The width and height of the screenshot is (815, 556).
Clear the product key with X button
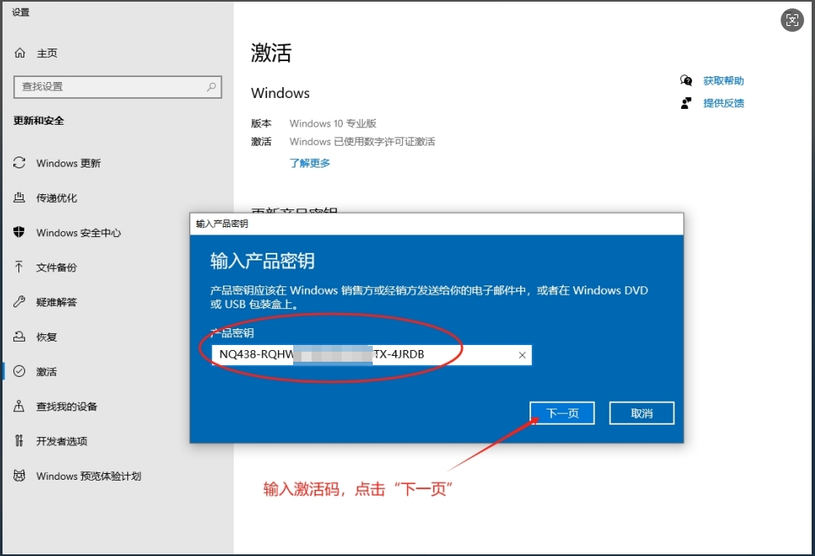[x=522, y=355]
